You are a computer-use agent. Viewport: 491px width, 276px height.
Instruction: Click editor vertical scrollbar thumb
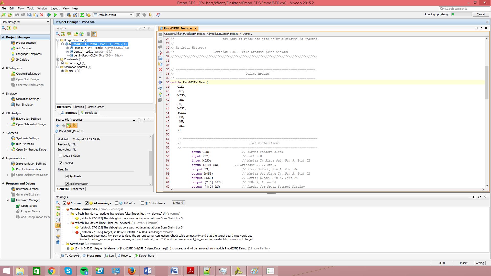tap(487, 83)
